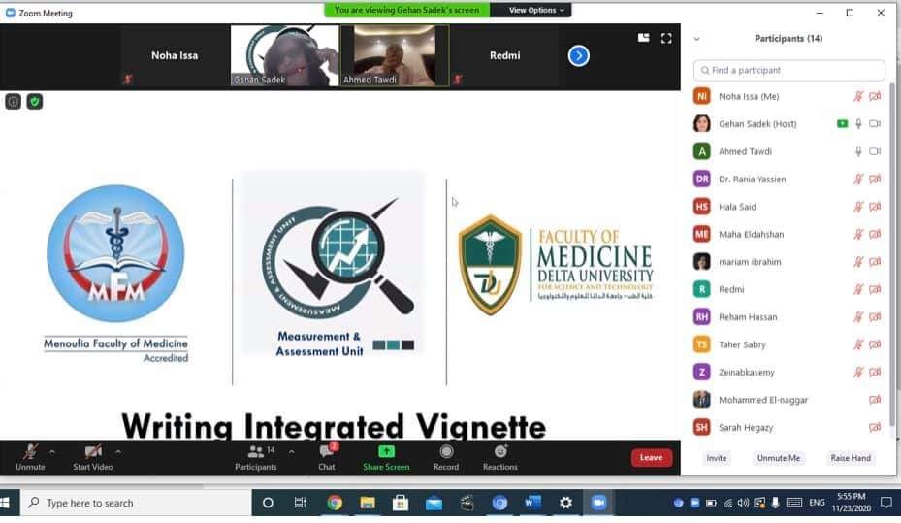Open the Windows notification center icon

pos(886,503)
